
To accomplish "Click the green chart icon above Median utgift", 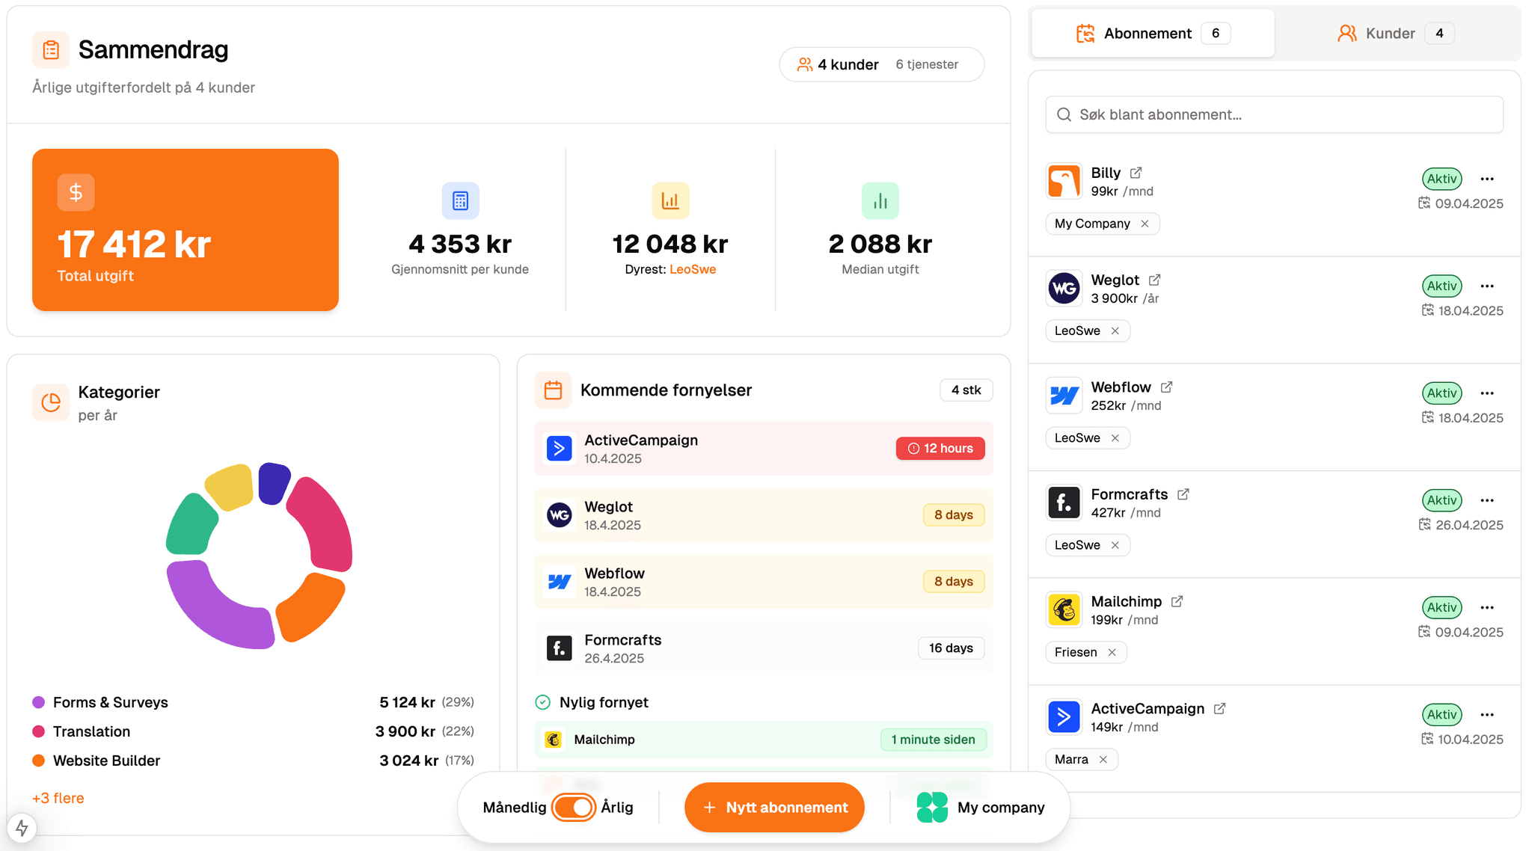I will pos(880,200).
